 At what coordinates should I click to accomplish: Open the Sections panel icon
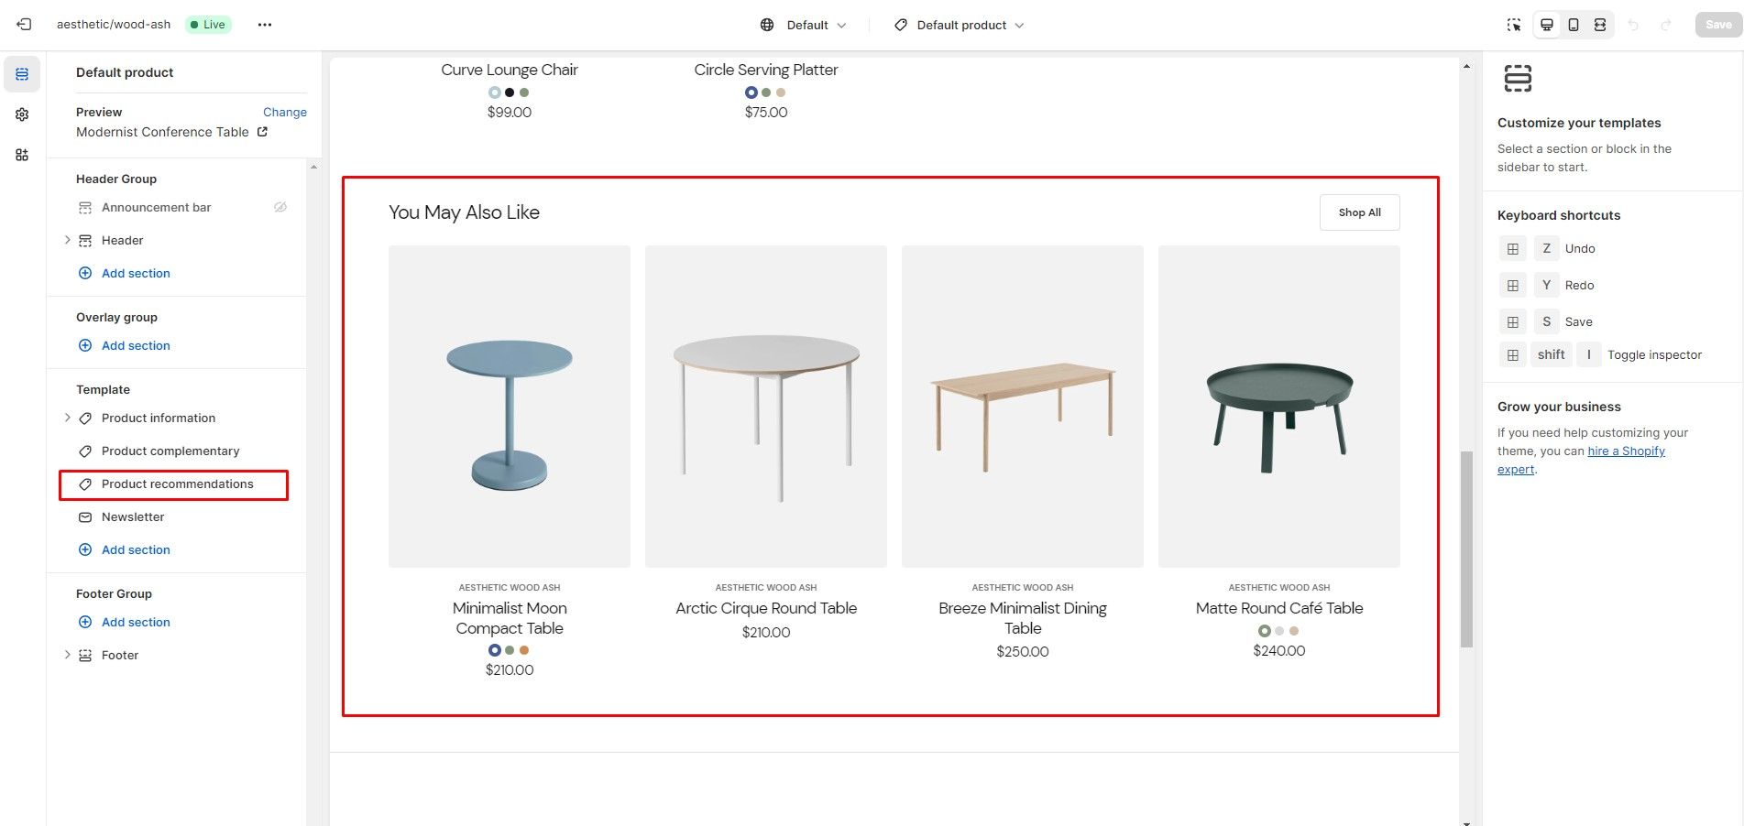22,74
